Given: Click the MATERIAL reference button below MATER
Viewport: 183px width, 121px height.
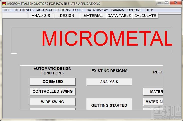Looking at the screenshot, I should click(153, 102).
